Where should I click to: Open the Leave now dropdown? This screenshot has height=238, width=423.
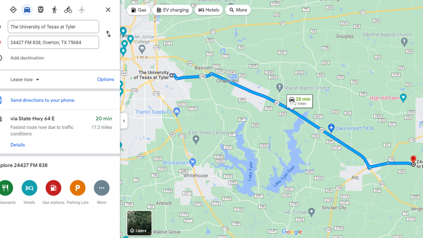point(25,79)
